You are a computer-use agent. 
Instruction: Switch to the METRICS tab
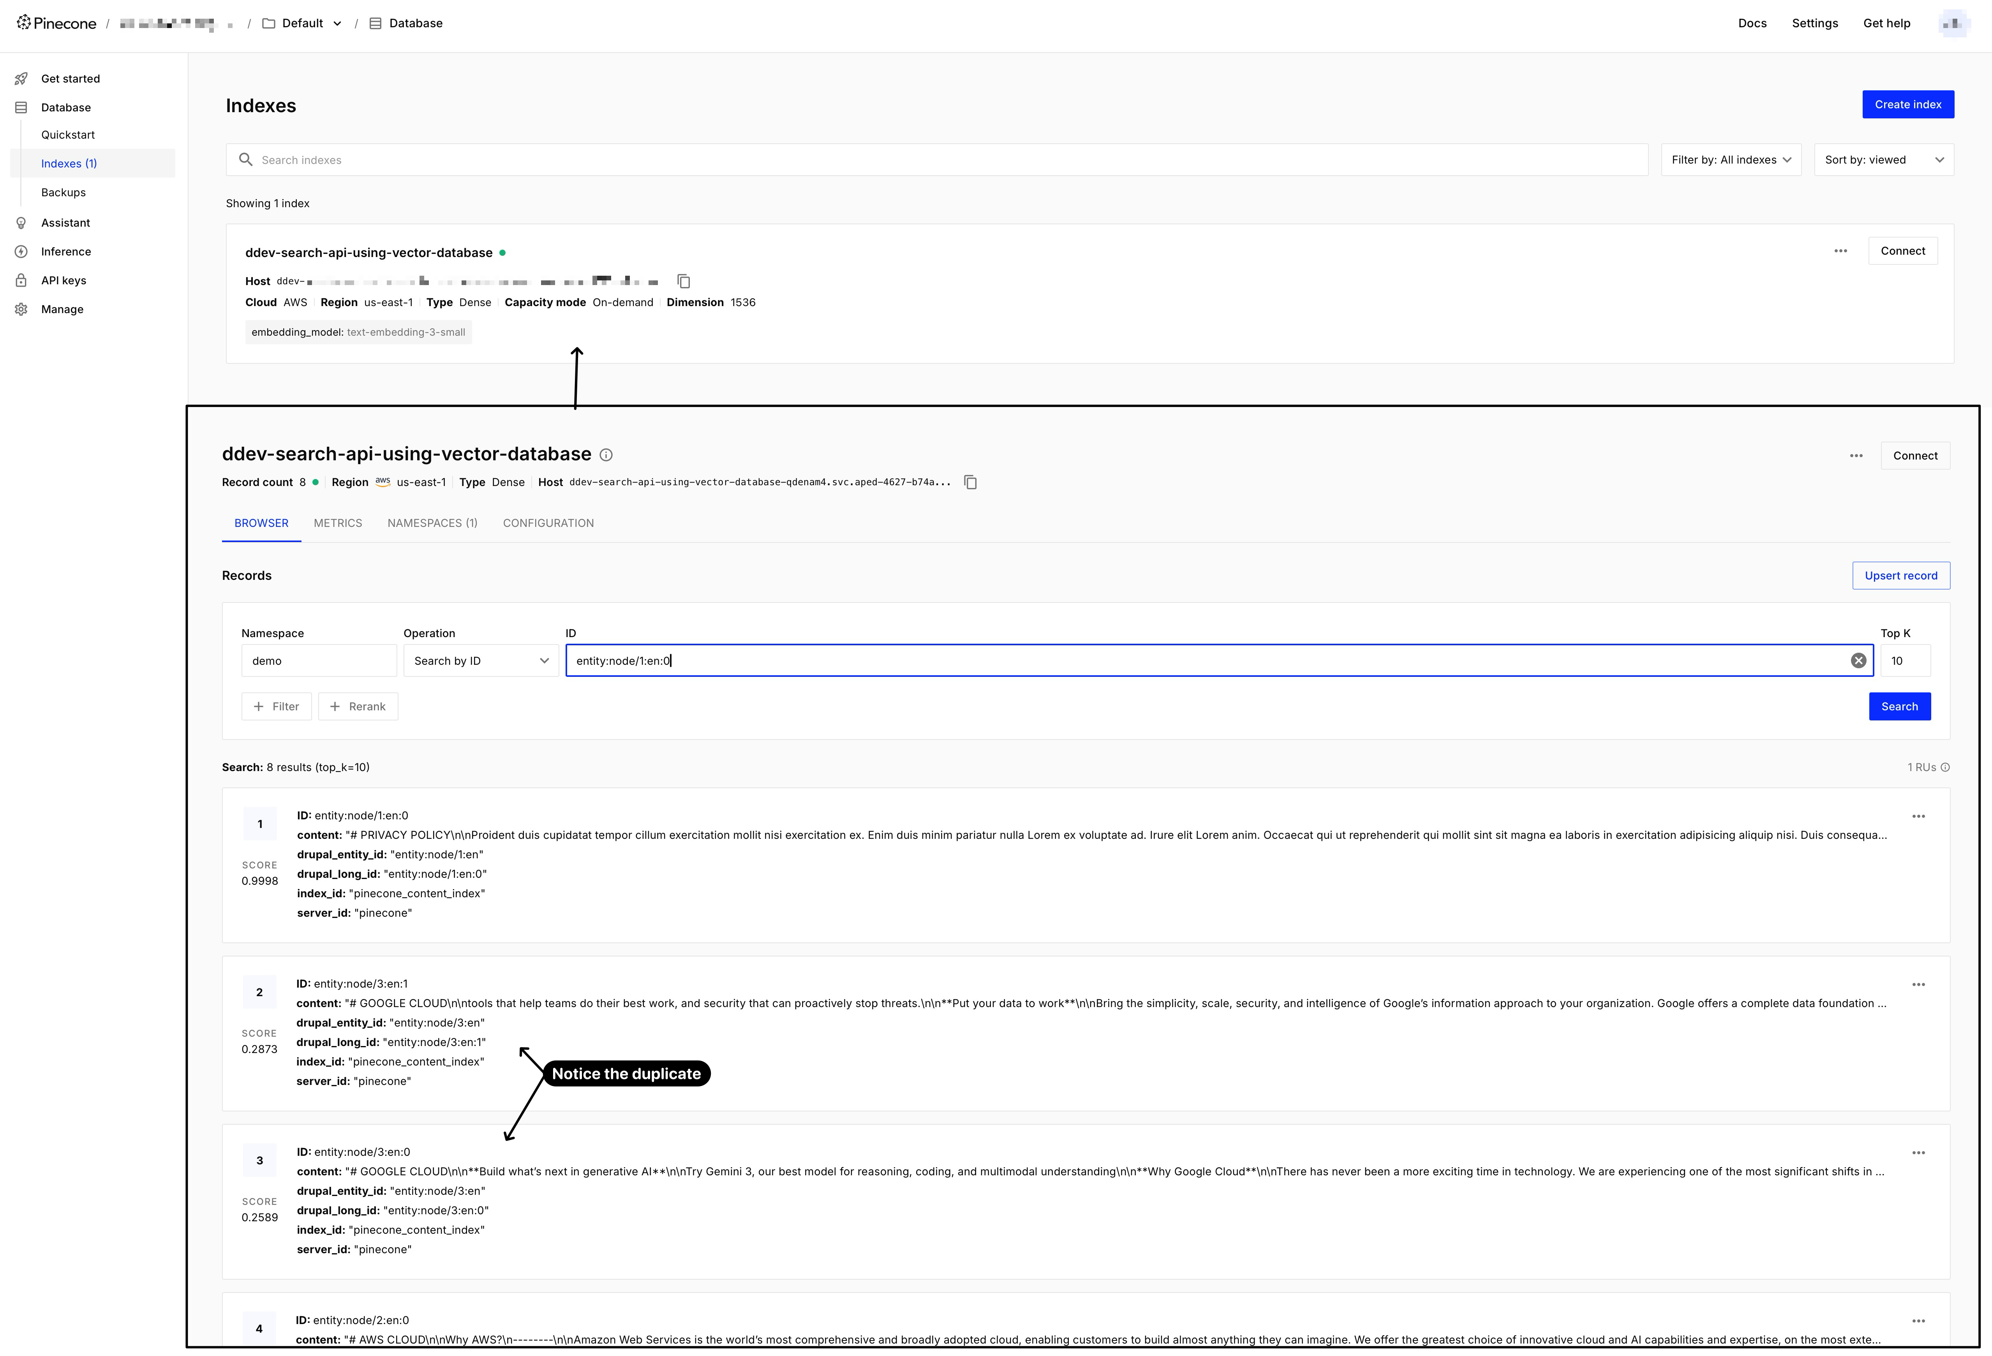point(338,523)
